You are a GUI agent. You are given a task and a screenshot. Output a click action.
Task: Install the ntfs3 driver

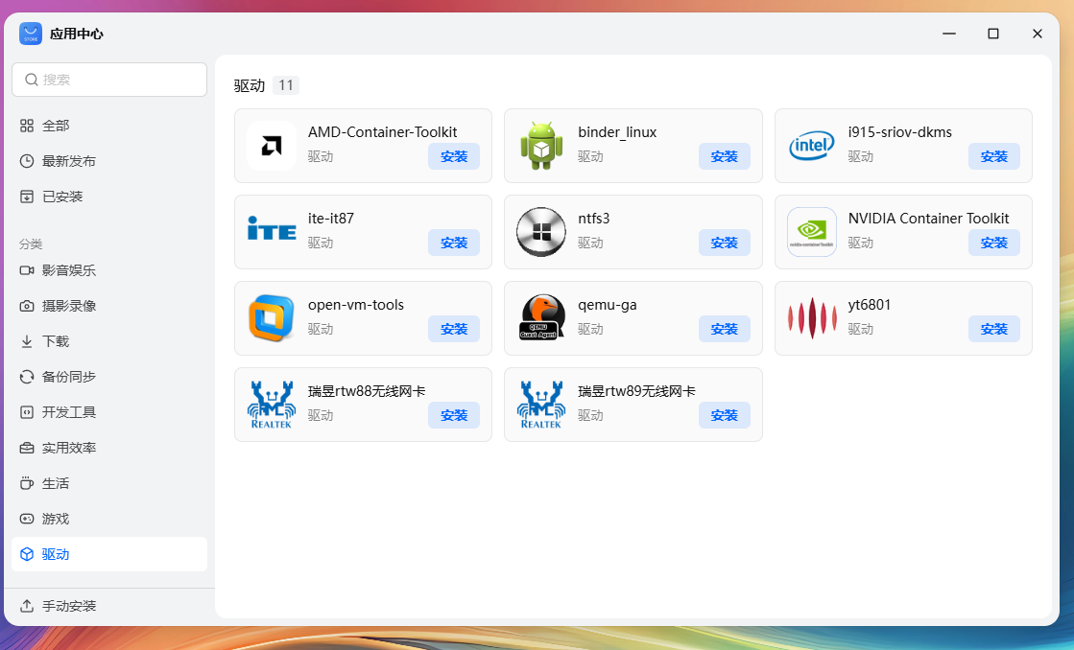pyautogui.click(x=724, y=243)
